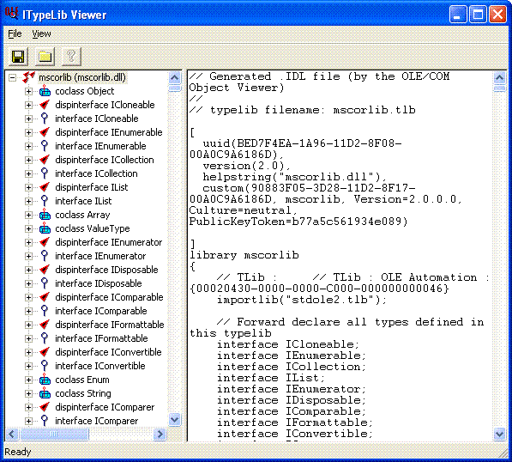Expand the dispinterface IConvertible node

[x=28, y=352]
